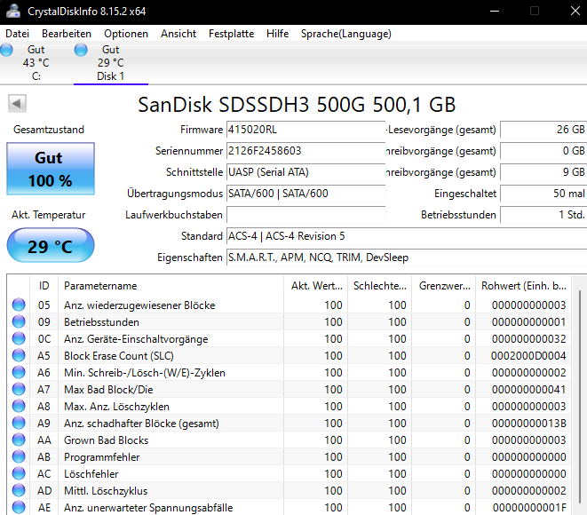Select the Grown Bad Blocks row
The image size is (587, 515).
pos(290,440)
